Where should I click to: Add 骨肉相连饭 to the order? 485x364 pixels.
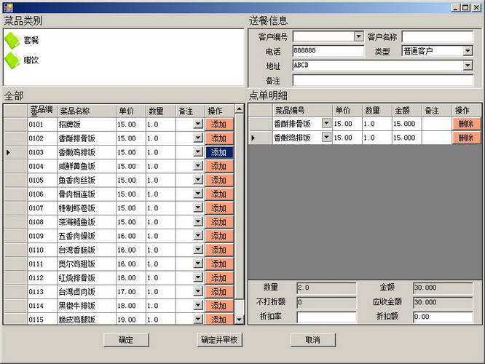tap(219, 194)
